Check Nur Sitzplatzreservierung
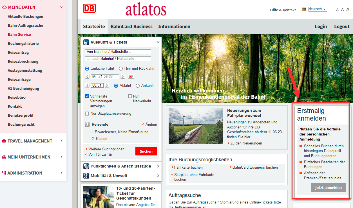Viewport: 353px width, 208px height. click(x=87, y=114)
